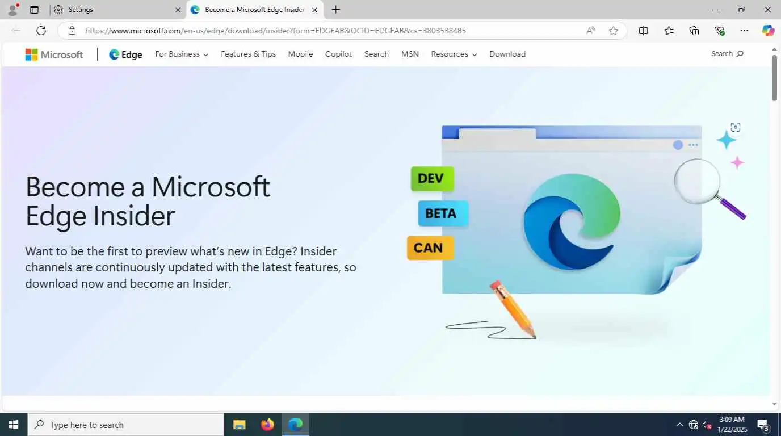Activate Read aloud icon
This screenshot has width=781, height=436.
[x=591, y=31]
